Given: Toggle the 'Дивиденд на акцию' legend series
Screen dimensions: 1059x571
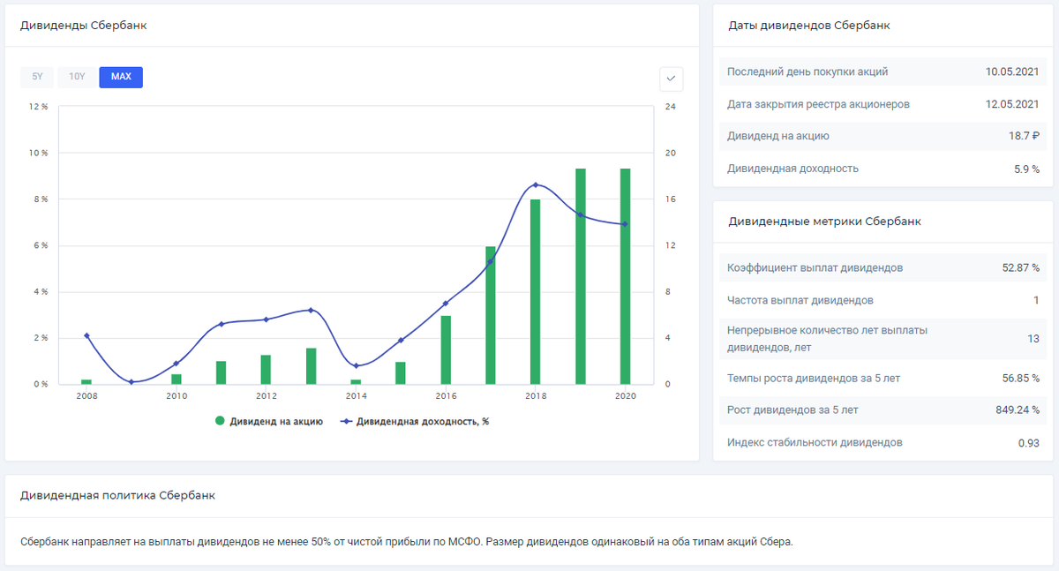Looking at the screenshot, I should click(269, 422).
